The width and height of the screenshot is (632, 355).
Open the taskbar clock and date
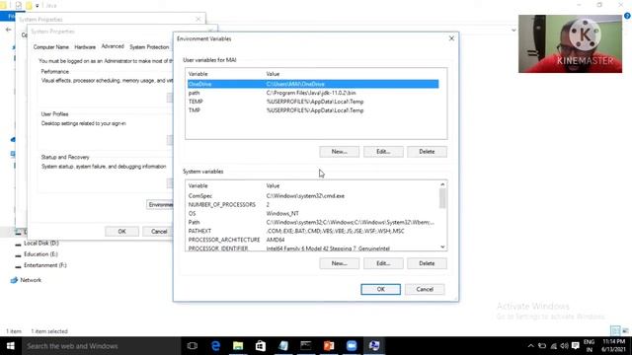point(614,346)
